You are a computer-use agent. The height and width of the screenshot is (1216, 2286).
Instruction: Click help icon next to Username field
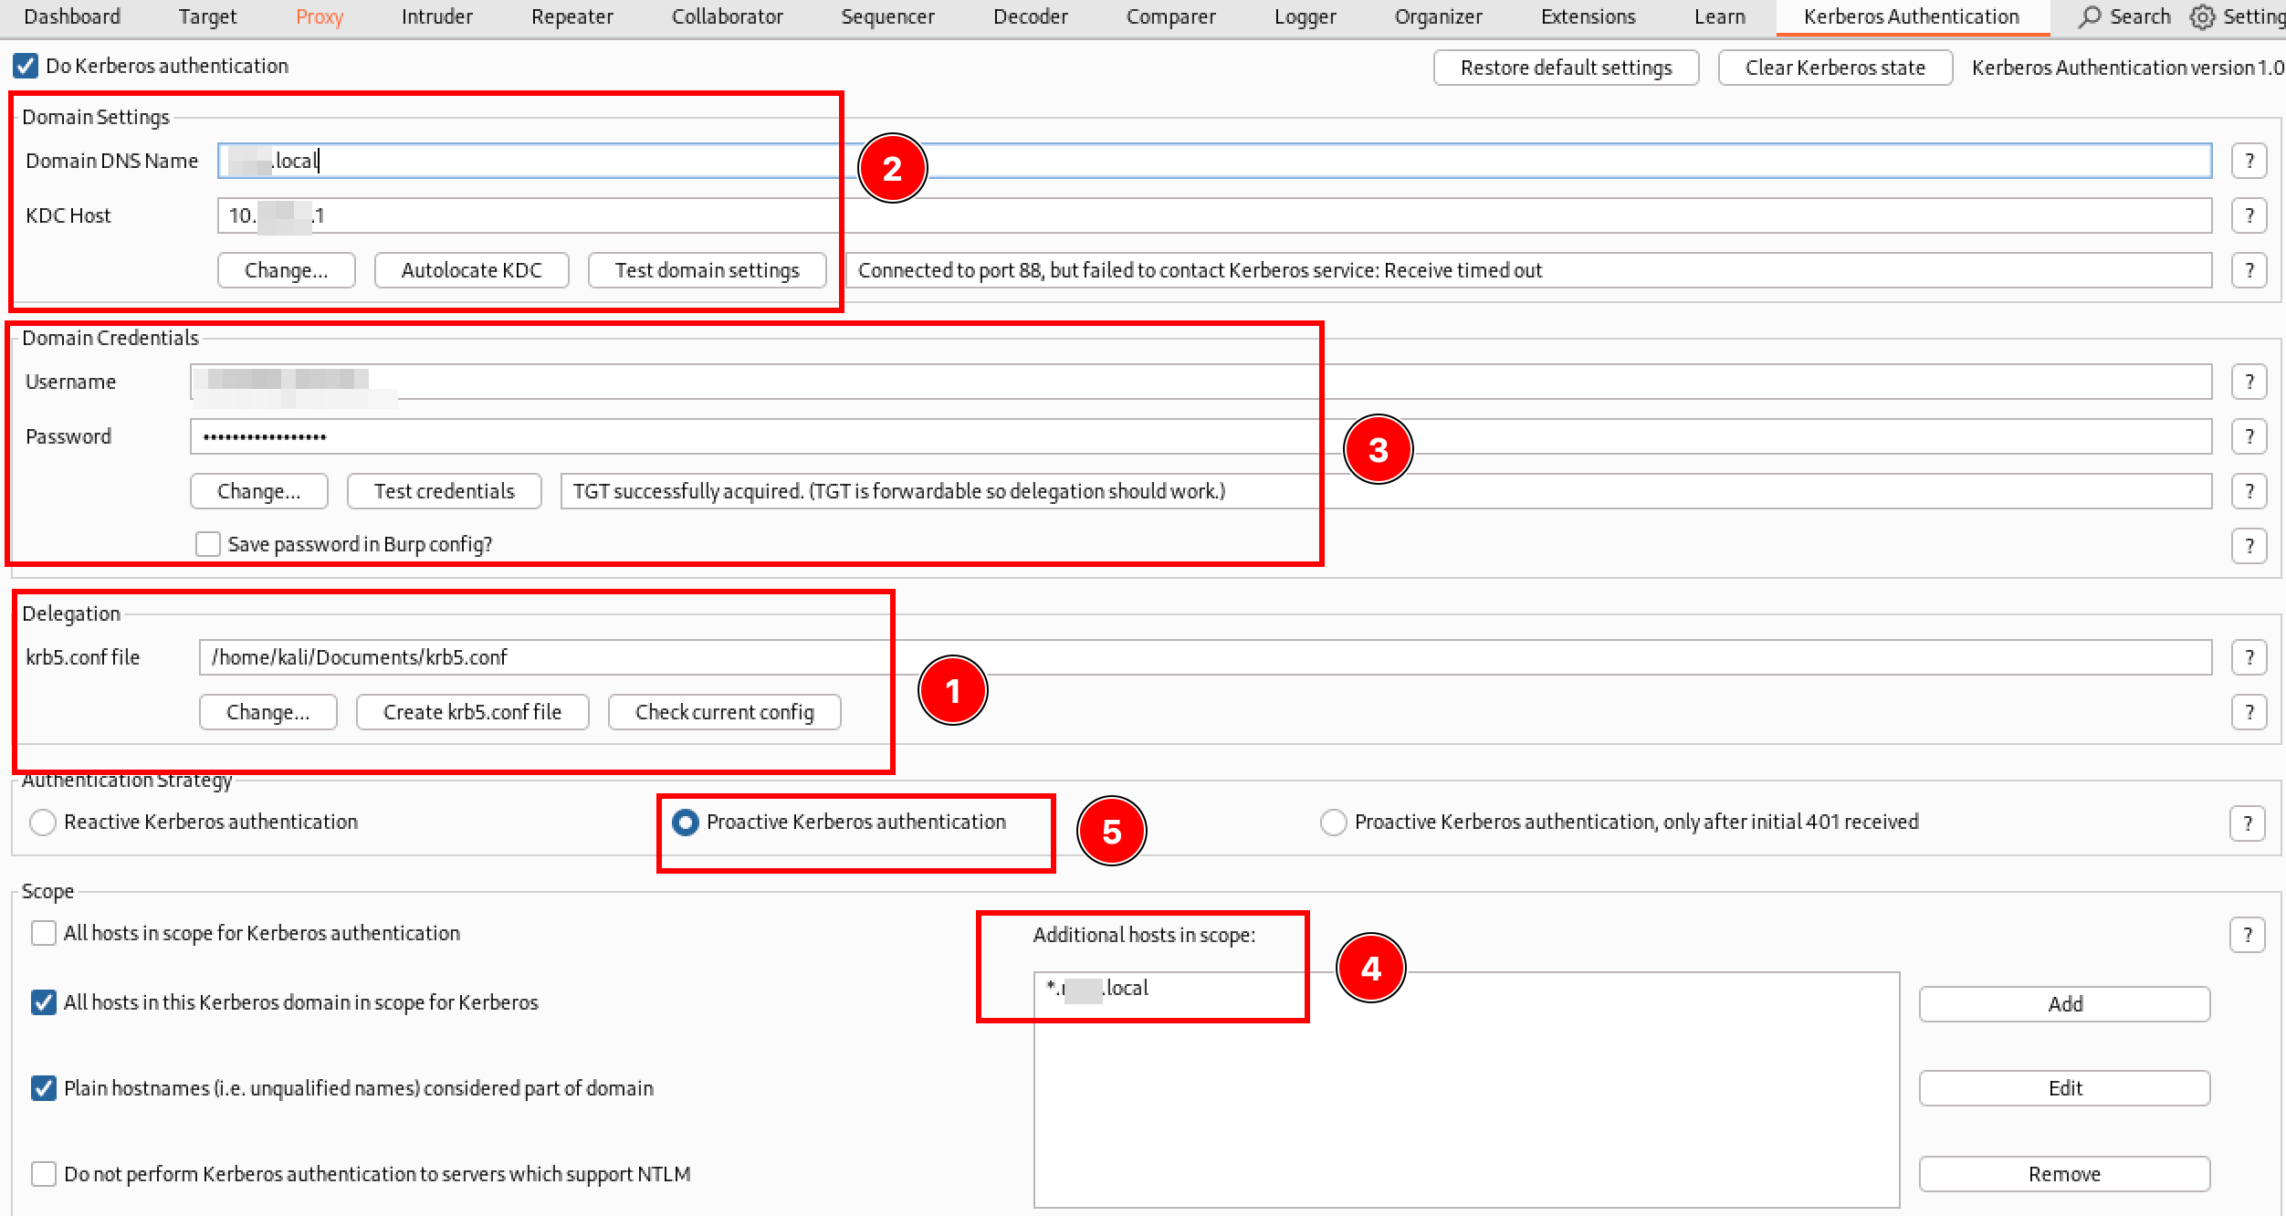[2249, 382]
